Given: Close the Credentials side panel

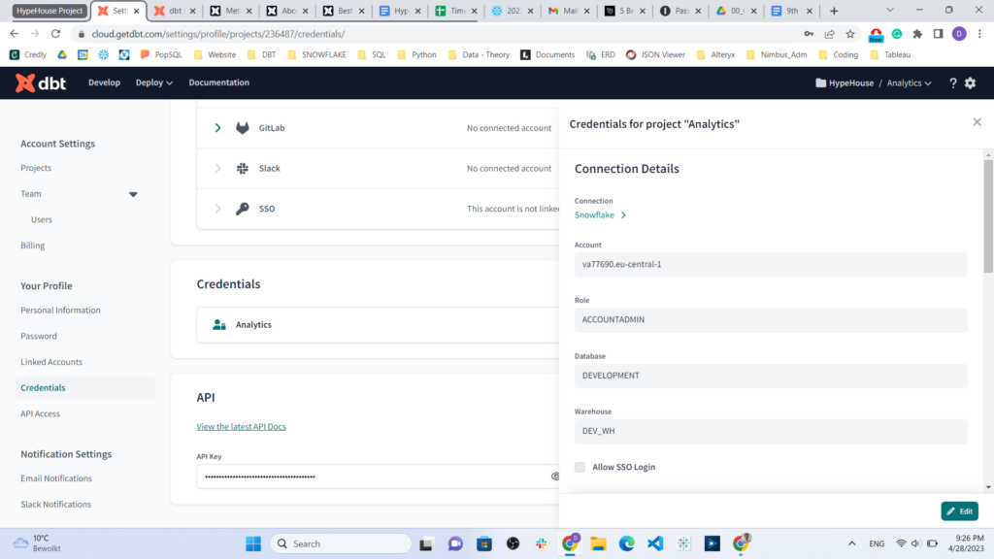Looking at the screenshot, I should tap(977, 122).
